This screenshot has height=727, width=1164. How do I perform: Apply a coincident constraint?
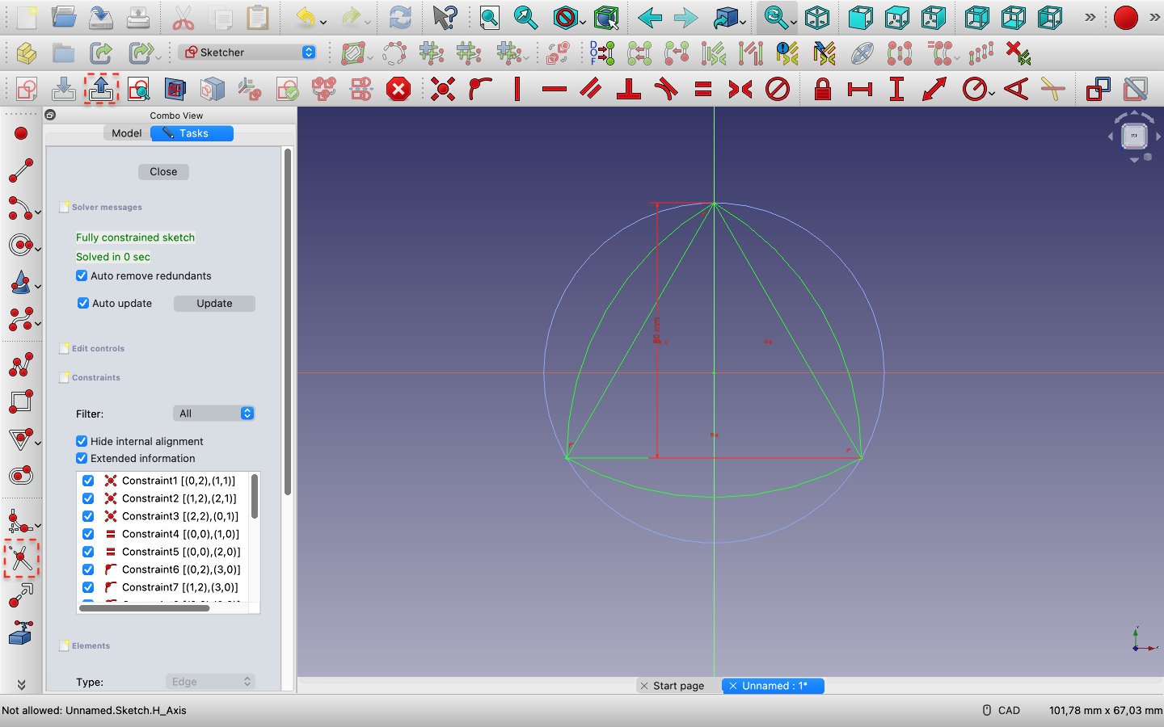443,89
